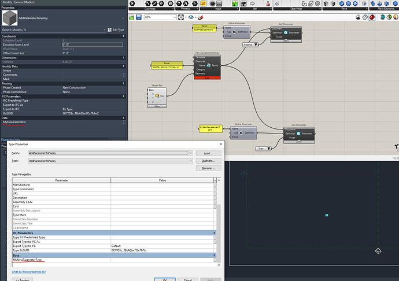This screenshot has height=281, width=399.
Task: Pick the green creeper icon on the component ribbon
Action: [235, 3]
